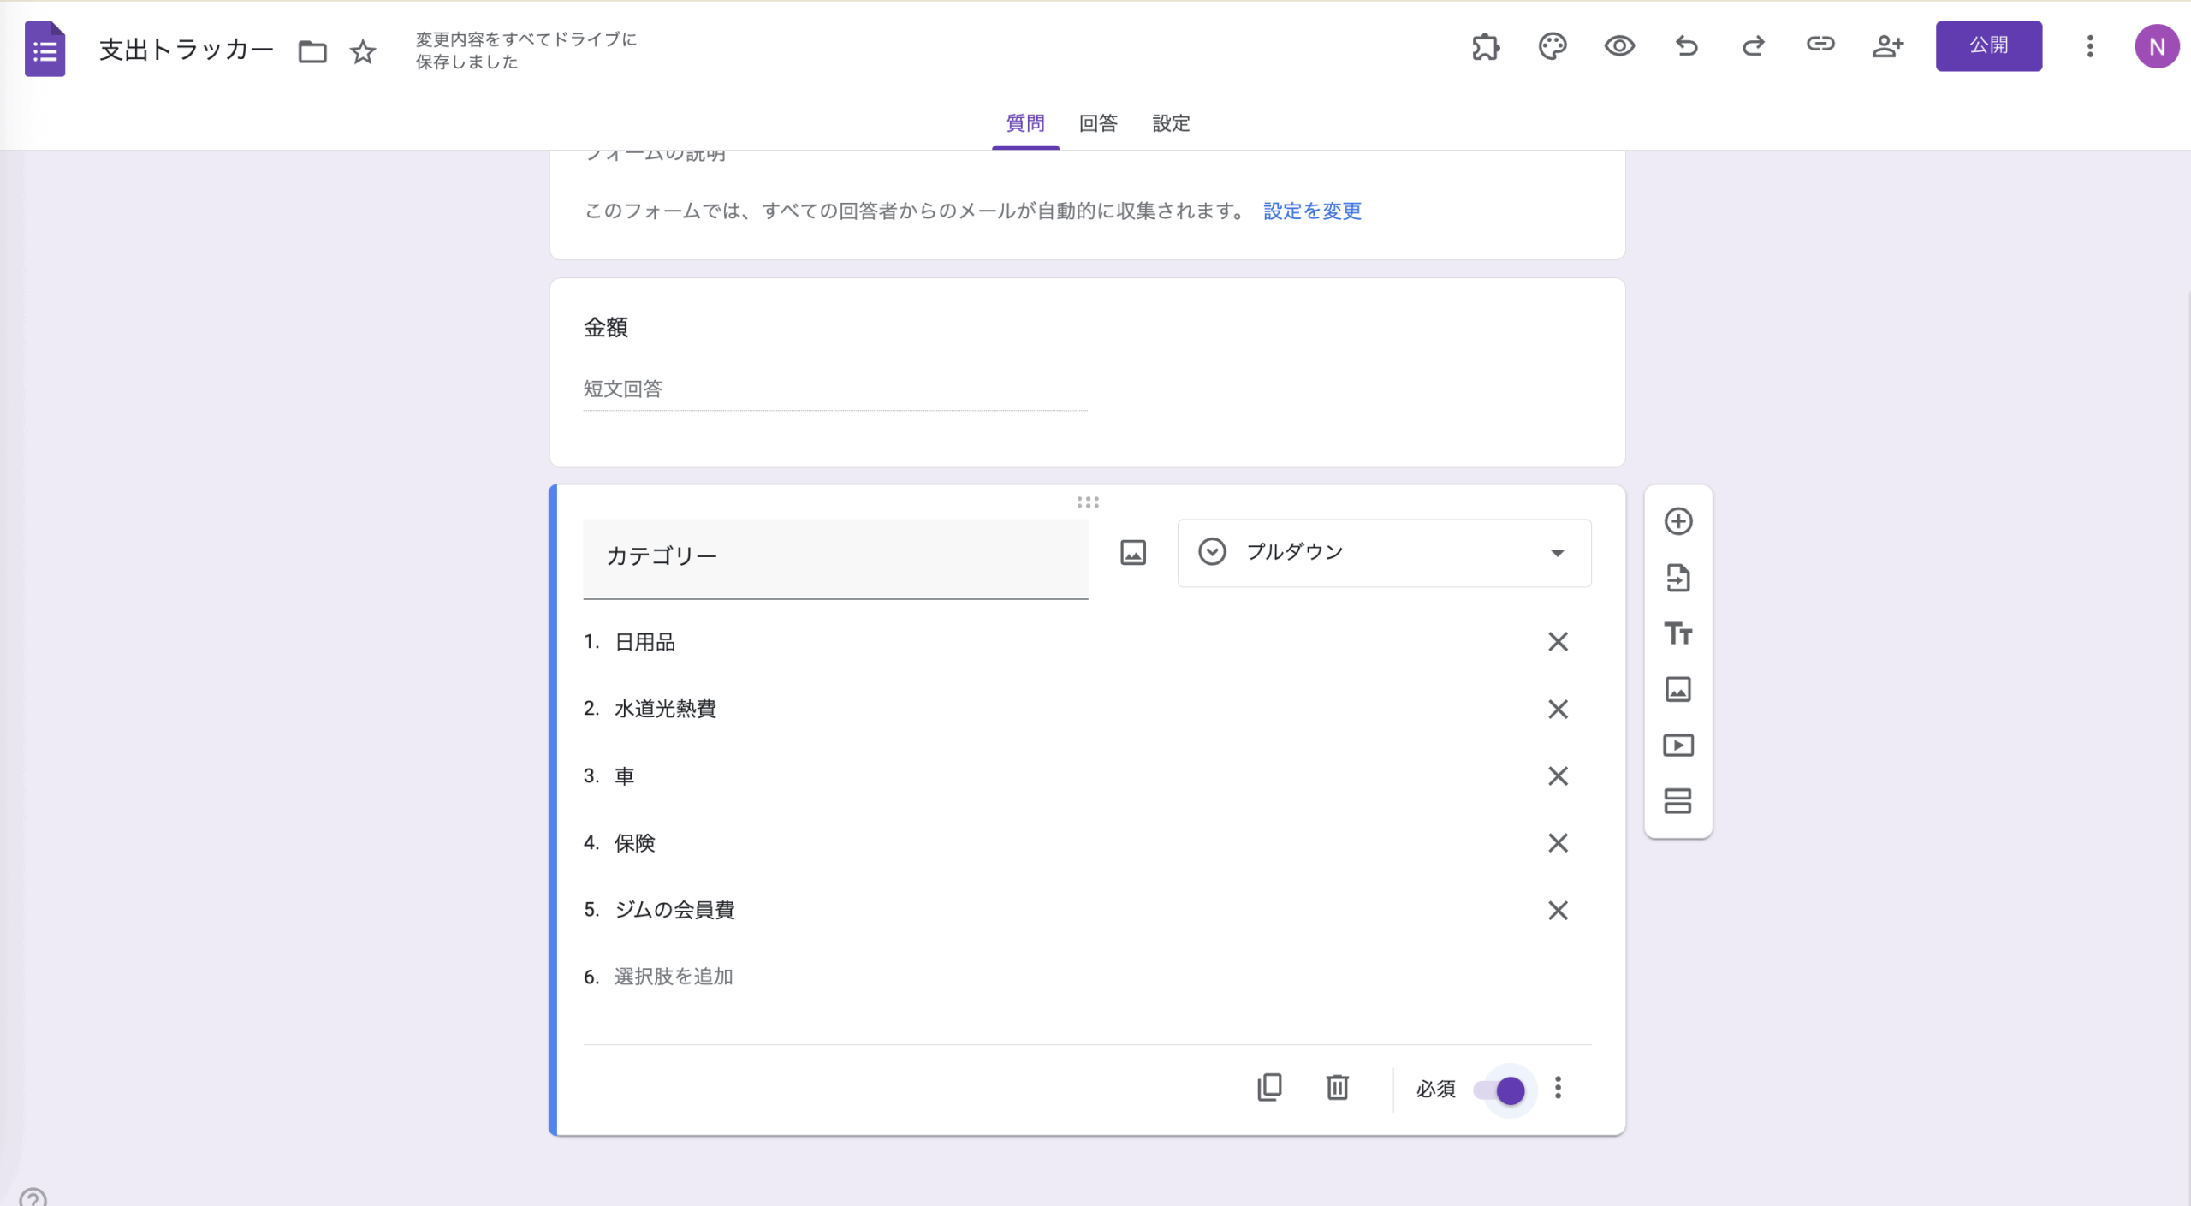Star the 支出トラッカー form

pyautogui.click(x=363, y=52)
